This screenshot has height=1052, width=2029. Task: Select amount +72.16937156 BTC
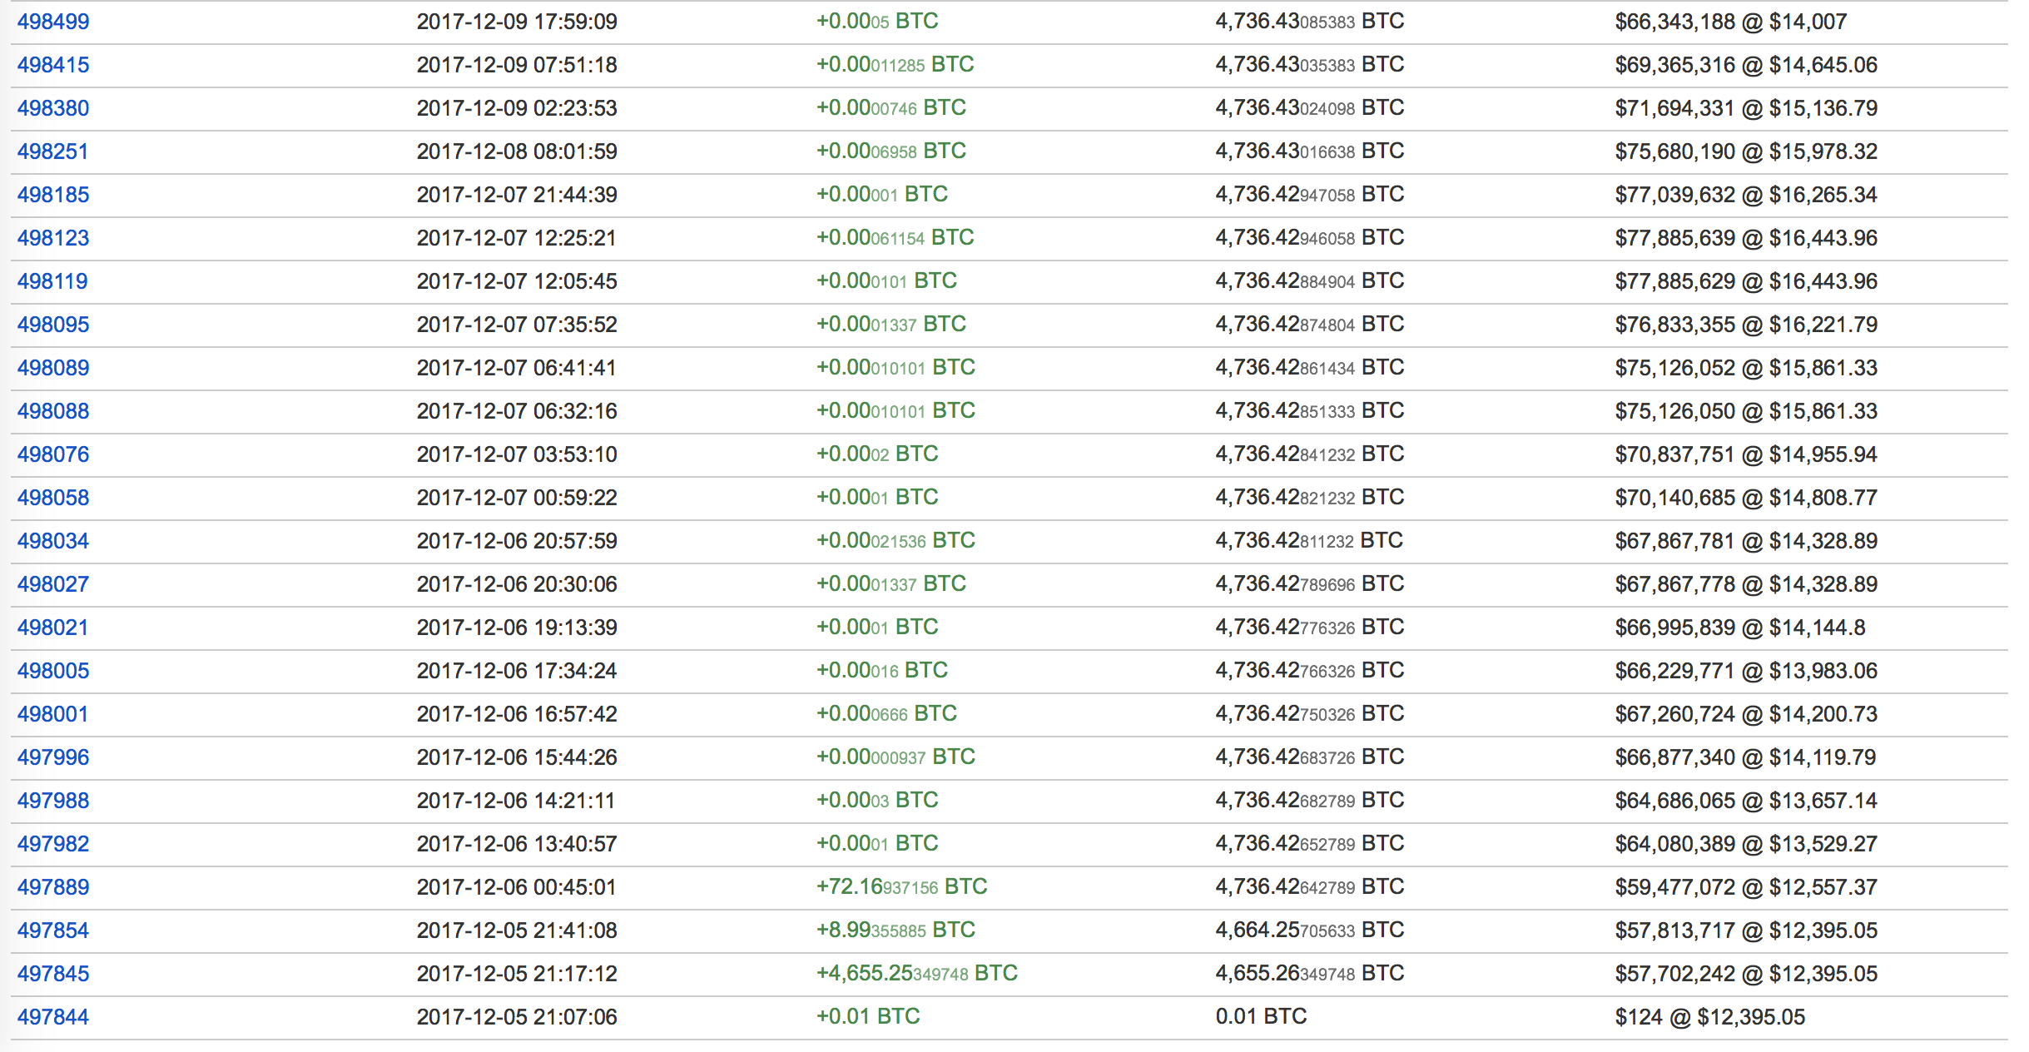click(x=902, y=886)
